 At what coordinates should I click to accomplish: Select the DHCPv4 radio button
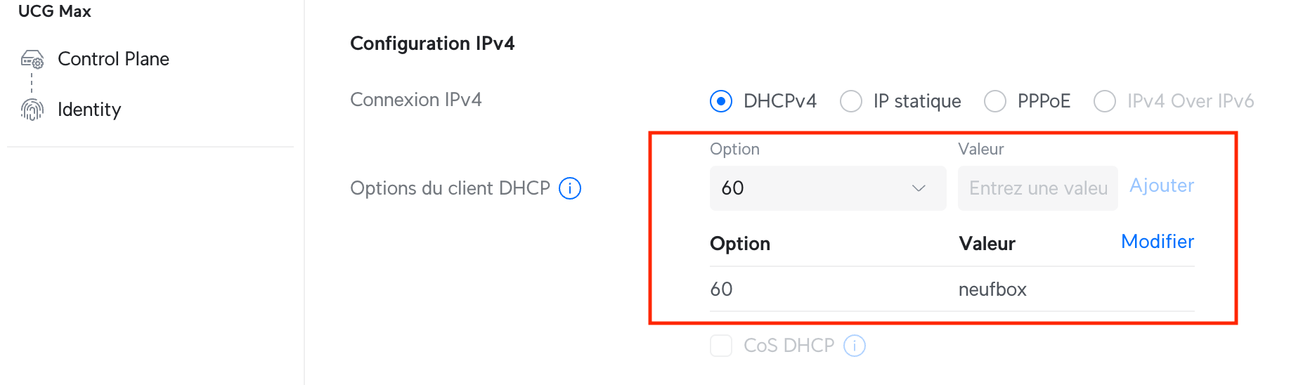[x=721, y=101]
